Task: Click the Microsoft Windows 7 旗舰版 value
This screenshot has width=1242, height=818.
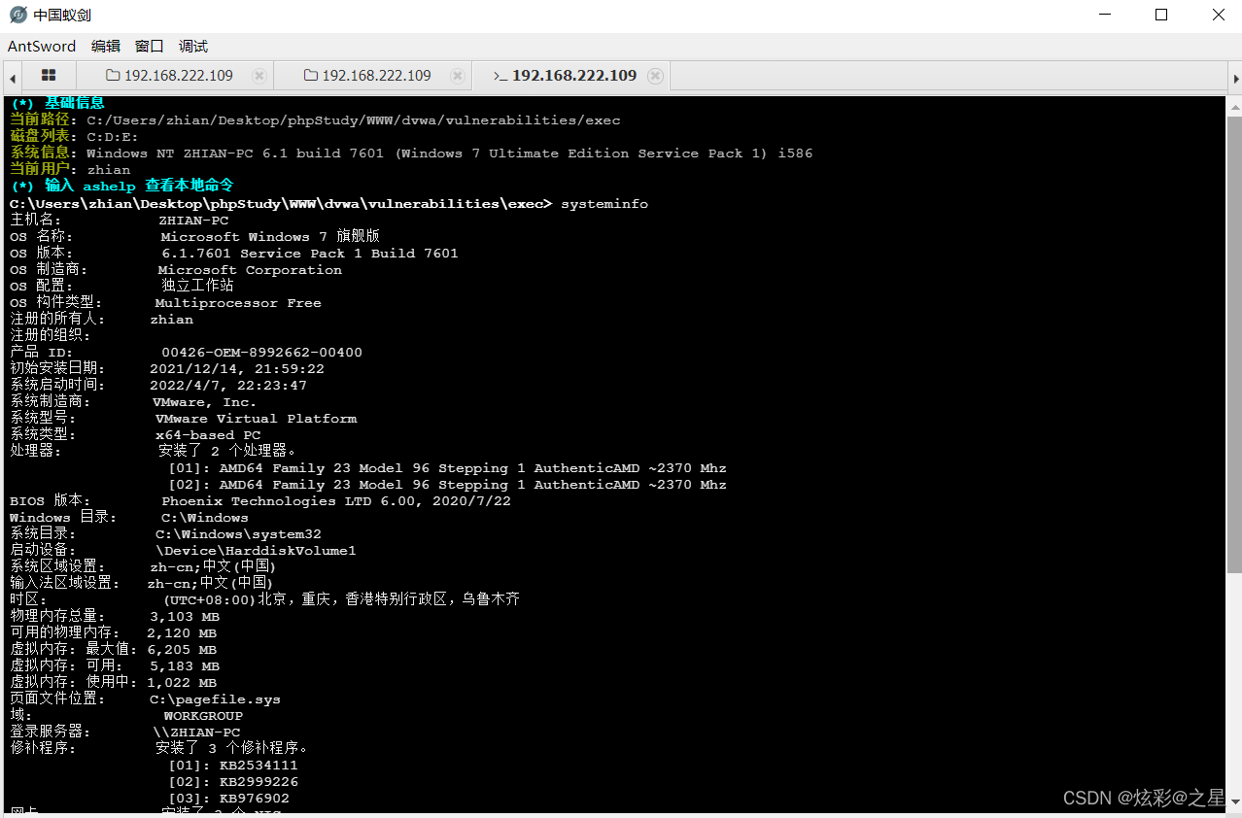Action: [270, 236]
